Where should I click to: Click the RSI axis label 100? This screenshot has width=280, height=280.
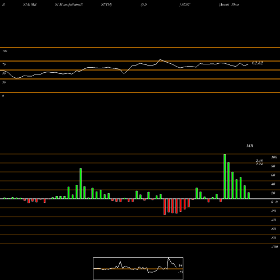pos(4,51)
